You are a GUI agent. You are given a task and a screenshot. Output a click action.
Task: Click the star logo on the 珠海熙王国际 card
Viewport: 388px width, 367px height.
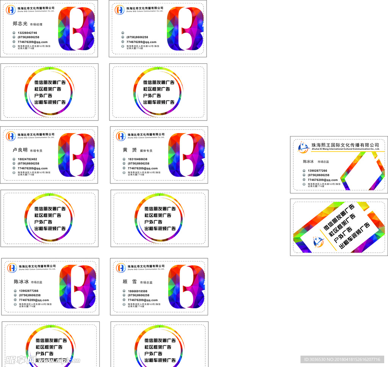(304, 147)
